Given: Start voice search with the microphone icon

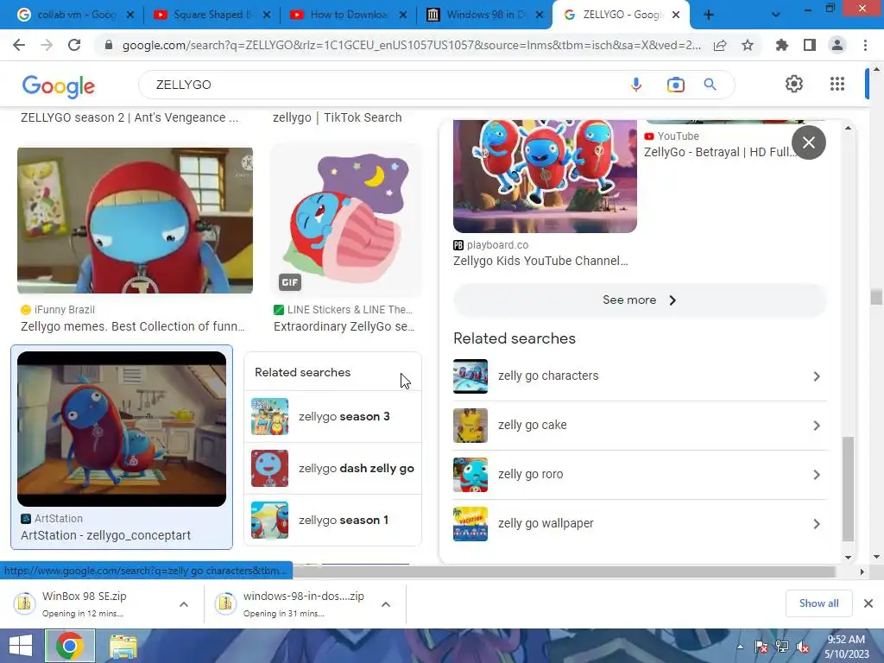Looking at the screenshot, I should [x=636, y=85].
